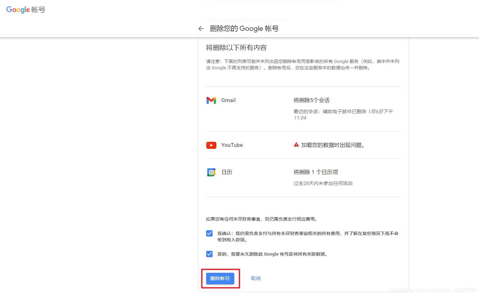Click the 删除帐号 button
479x296 pixels.
(220, 279)
